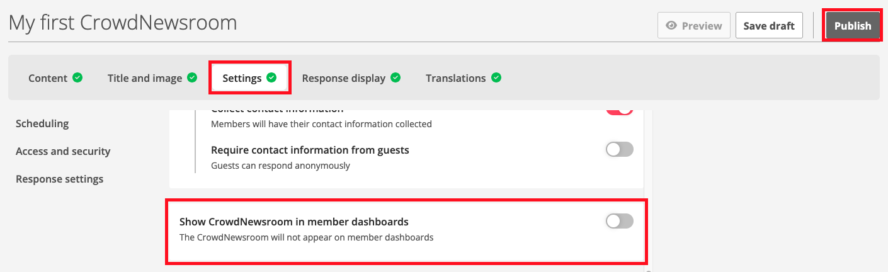Click the My first CrowdNewsroom title
Image resolution: width=888 pixels, height=272 pixels.
[x=123, y=23]
